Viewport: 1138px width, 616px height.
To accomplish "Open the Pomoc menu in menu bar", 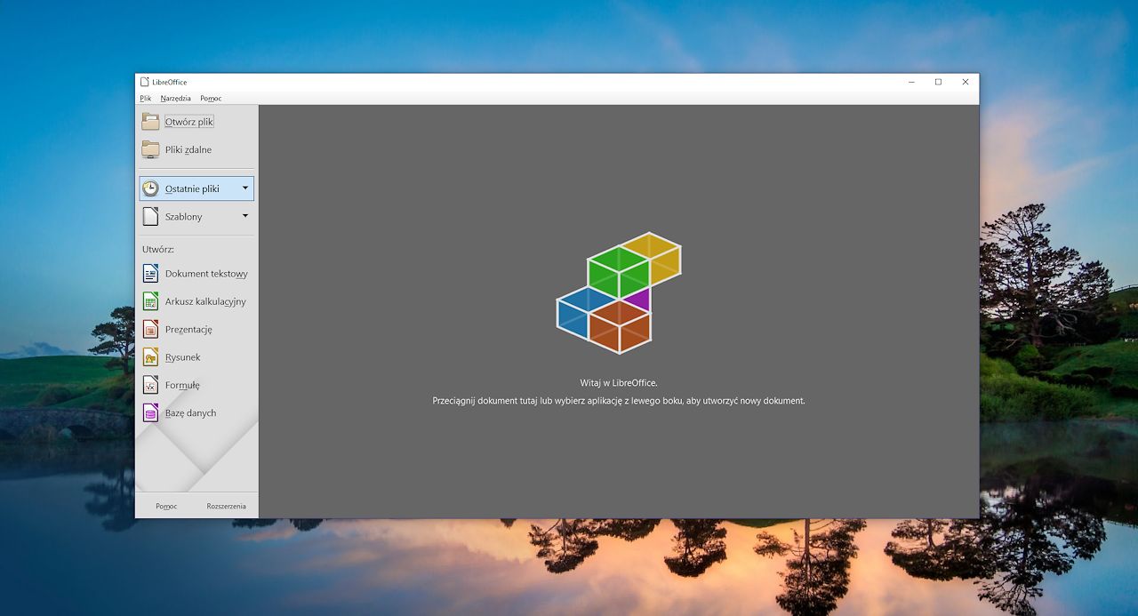I will click(211, 98).
